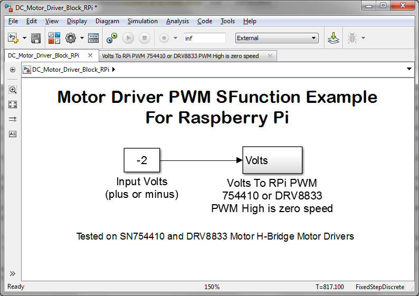Select the Volts S-Function block
This screenshot has height=296, width=419.
click(x=272, y=160)
